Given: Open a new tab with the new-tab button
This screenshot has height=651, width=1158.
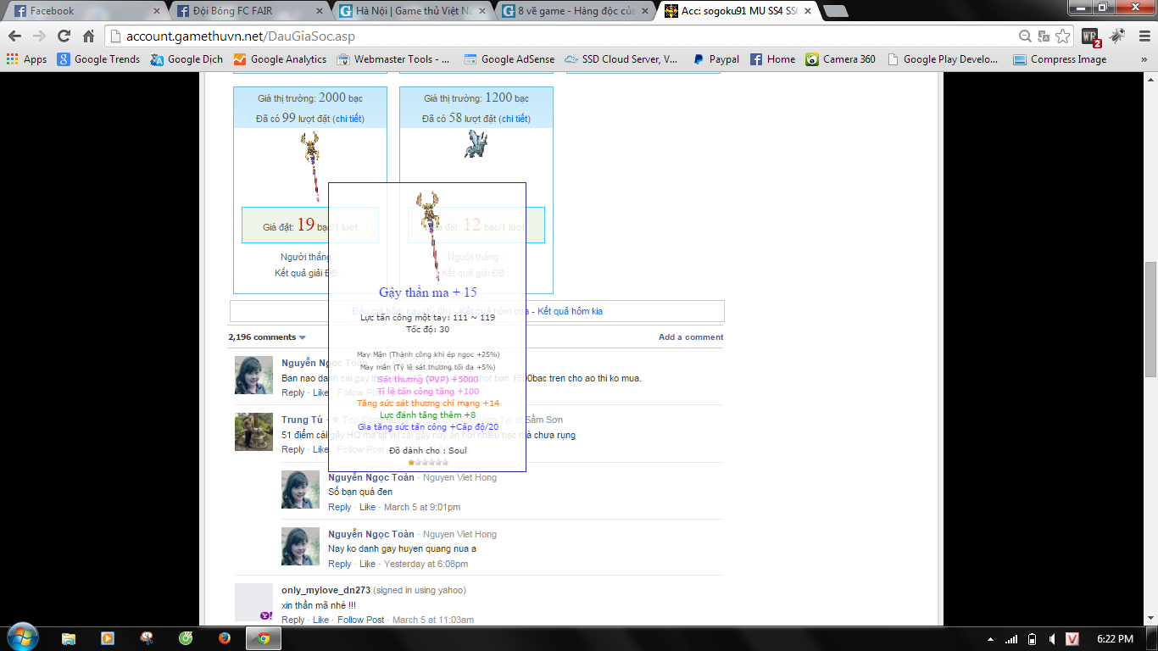Looking at the screenshot, I should tap(835, 12).
